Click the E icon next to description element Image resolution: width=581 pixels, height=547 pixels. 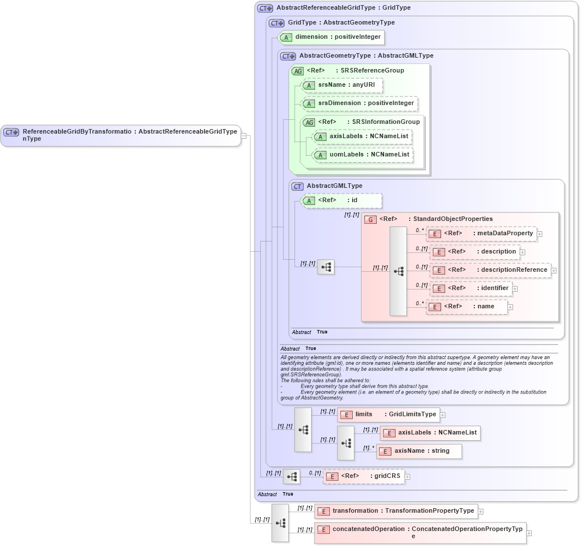tap(439, 252)
